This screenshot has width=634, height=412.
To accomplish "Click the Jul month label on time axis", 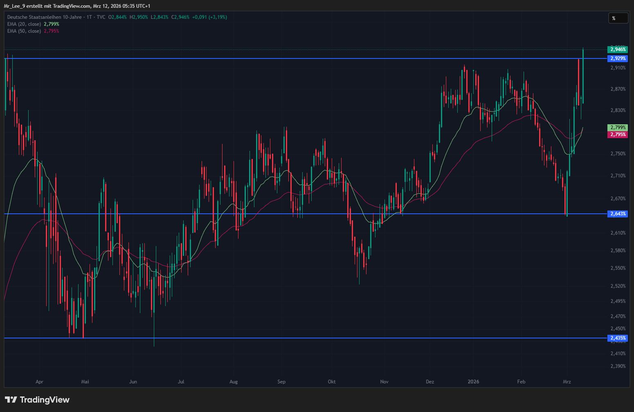I will click(x=181, y=382).
